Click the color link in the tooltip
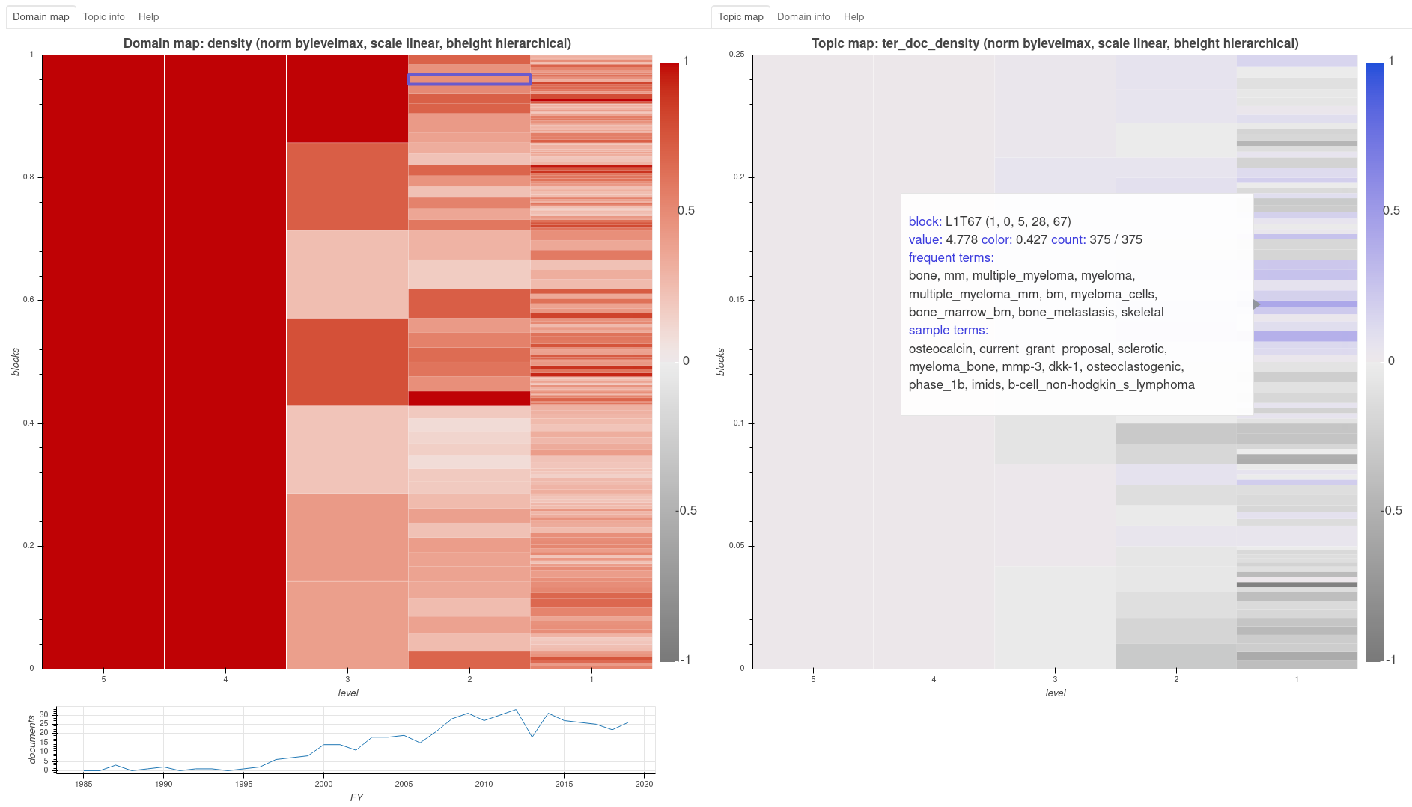Viewport: 1412px width, 807px height. click(x=998, y=240)
